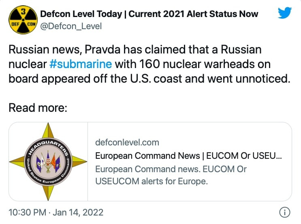Image resolution: width=301 pixels, height=224 pixels.
Task: Open the defconlevel.com domain link
Action: click(x=127, y=143)
